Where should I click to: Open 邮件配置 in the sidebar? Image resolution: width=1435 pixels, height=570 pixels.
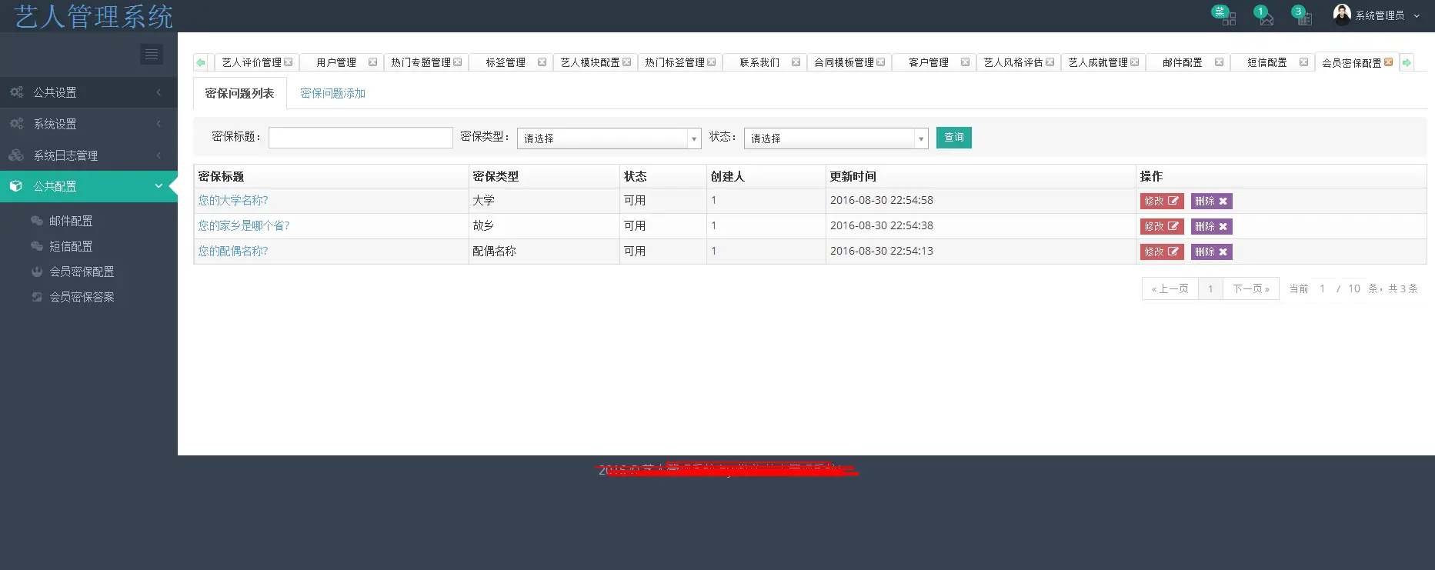pos(71,221)
